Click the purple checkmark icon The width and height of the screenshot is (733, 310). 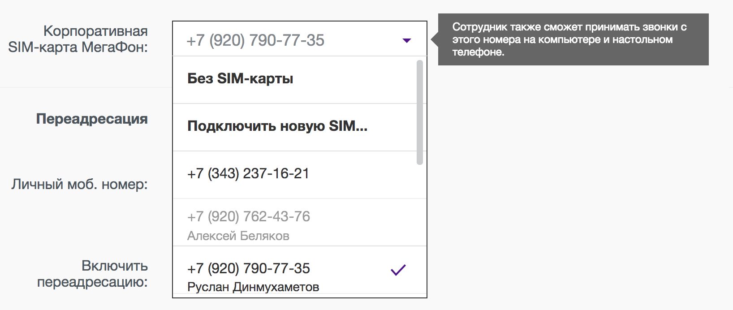[398, 270]
